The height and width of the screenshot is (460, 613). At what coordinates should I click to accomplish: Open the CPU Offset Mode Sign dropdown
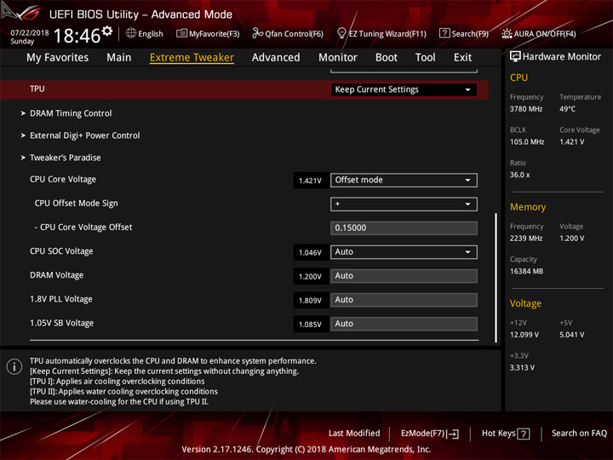pos(404,204)
